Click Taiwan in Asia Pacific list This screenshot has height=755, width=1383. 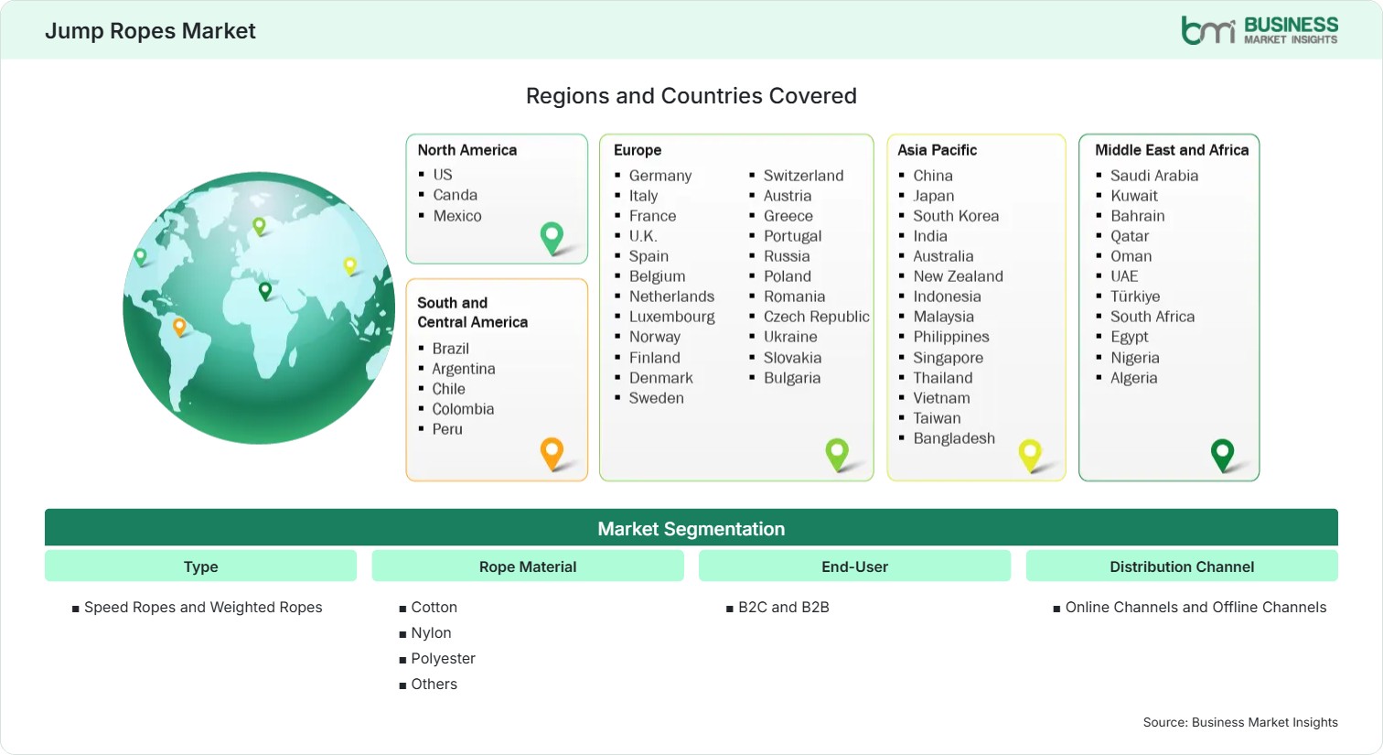[x=937, y=418]
